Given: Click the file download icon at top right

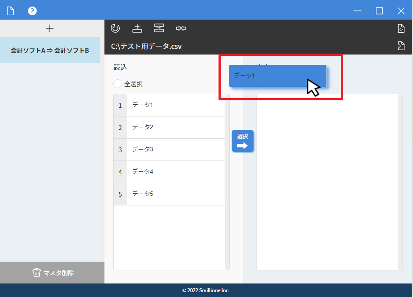Looking at the screenshot, I should pos(401,28).
